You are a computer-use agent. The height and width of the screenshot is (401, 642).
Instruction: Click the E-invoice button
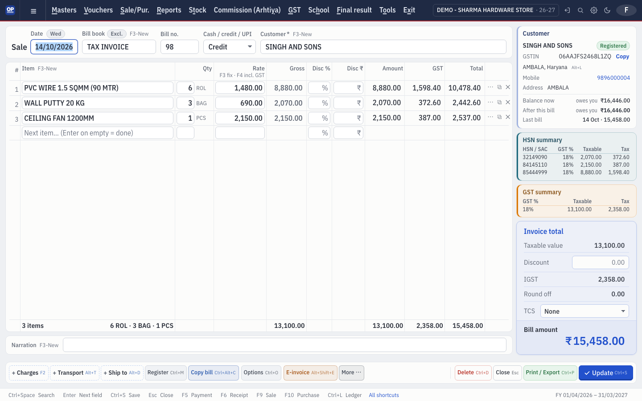310,373
